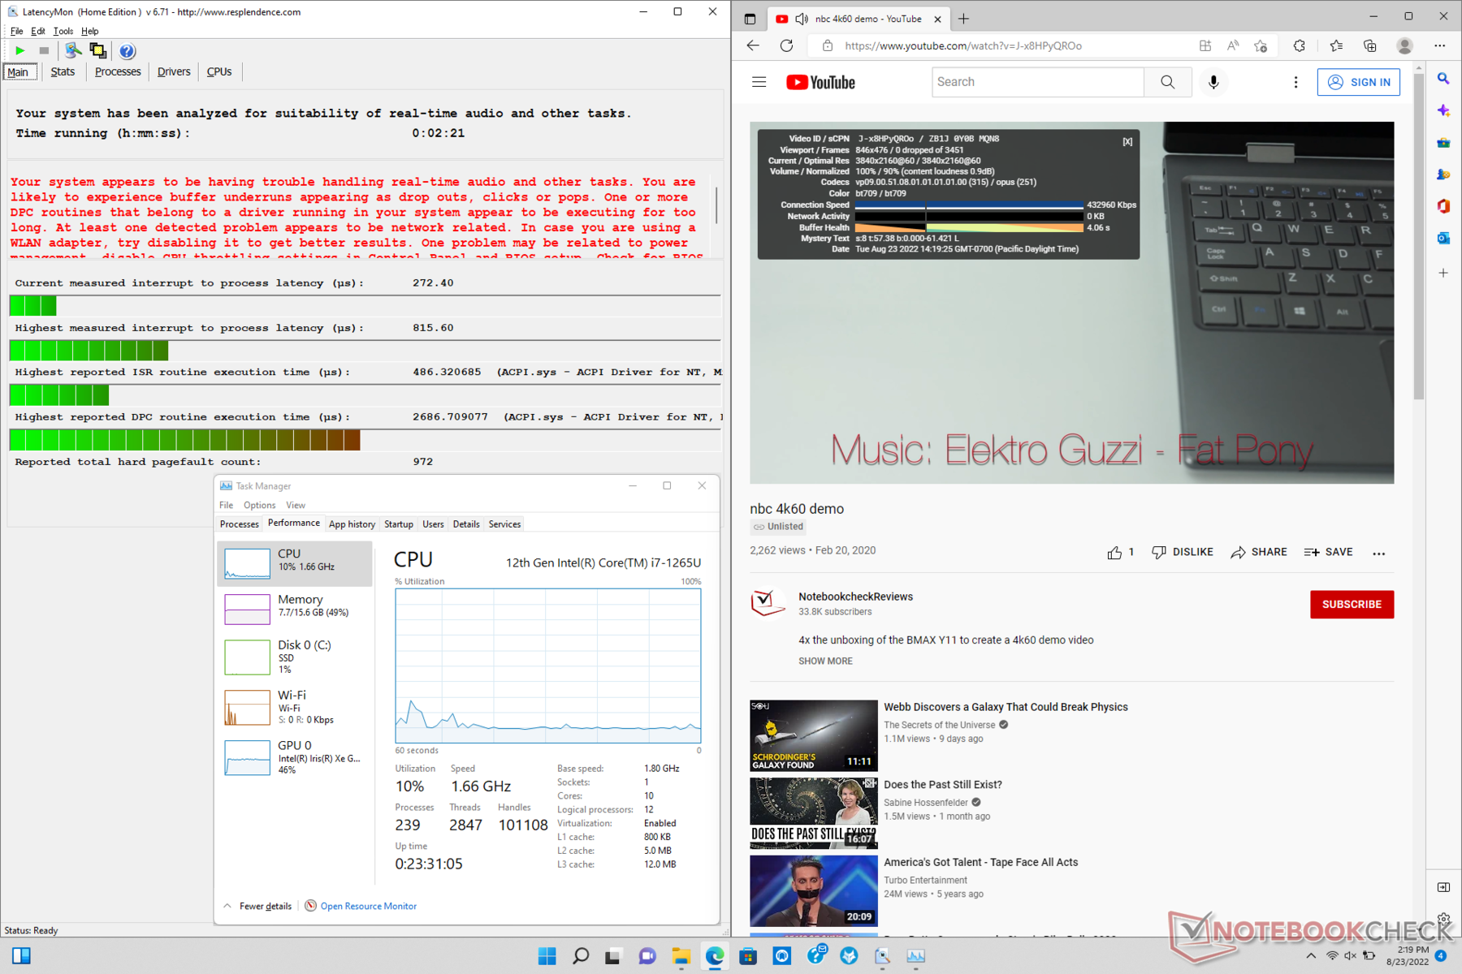Open Edge Settings and more ellipsis
Viewport: 1462px width, 974px height.
pos(1440,45)
